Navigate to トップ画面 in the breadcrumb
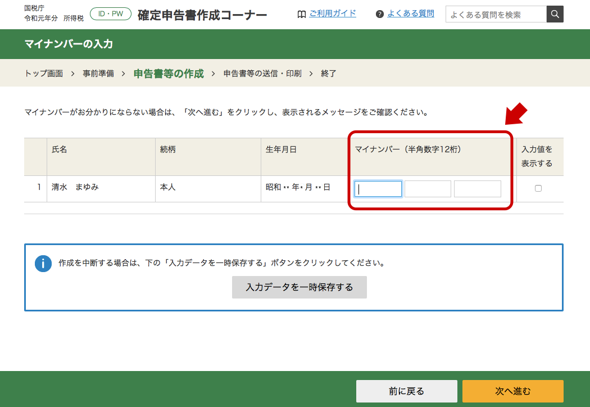Image resolution: width=590 pixels, height=407 pixels. click(43, 73)
